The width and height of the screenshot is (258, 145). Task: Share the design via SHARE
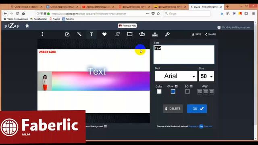[x=210, y=34]
